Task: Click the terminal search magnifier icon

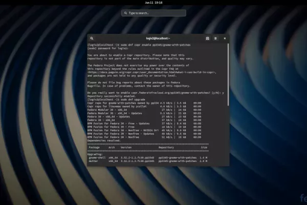Action: pos(92,38)
